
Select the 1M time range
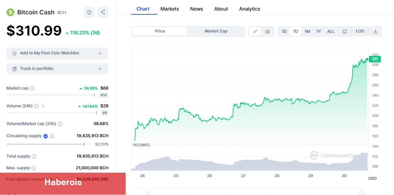tap(307, 31)
